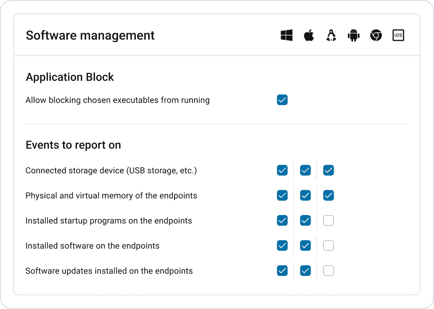Click the Apple macOS platform icon
The width and height of the screenshot is (434, 309).
click(x=309, y=35)
